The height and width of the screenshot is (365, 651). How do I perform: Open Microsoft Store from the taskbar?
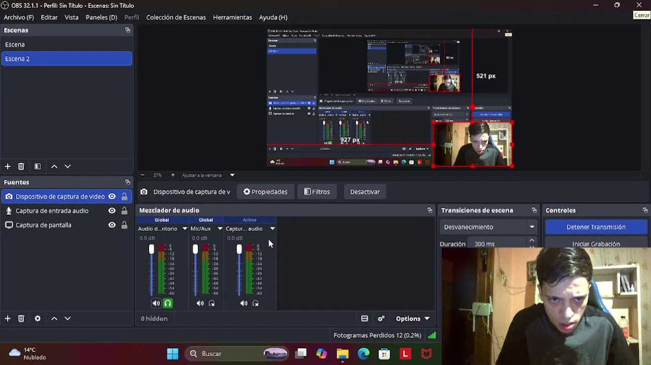384,353
